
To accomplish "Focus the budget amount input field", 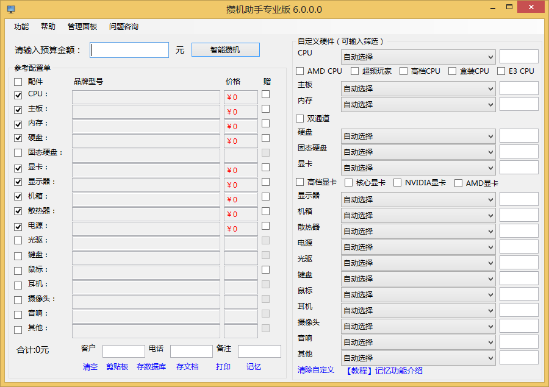I will [x=129, y=50].
